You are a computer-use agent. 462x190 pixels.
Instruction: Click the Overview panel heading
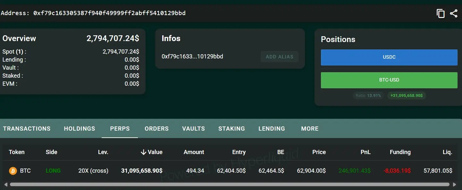(19, 39)
